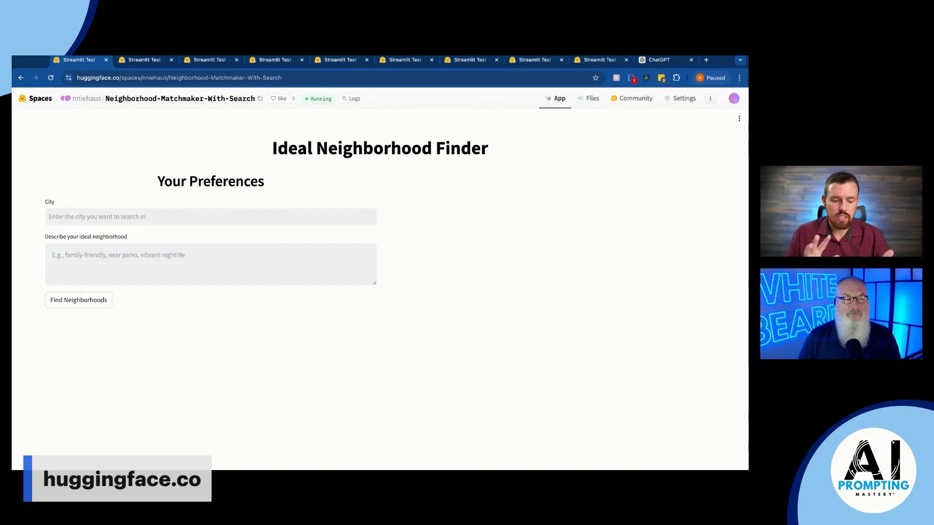
Task: Click the City input field
Action: pos(211,216)
